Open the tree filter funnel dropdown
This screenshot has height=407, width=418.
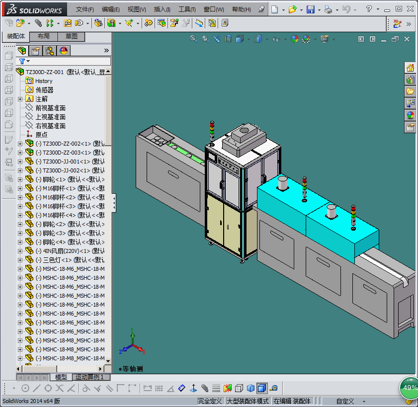point(24,61)
